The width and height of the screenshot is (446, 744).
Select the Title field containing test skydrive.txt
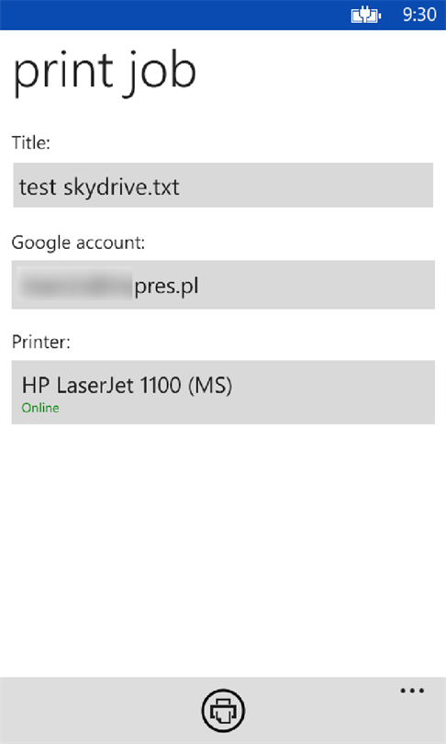(x=223, y=185)
